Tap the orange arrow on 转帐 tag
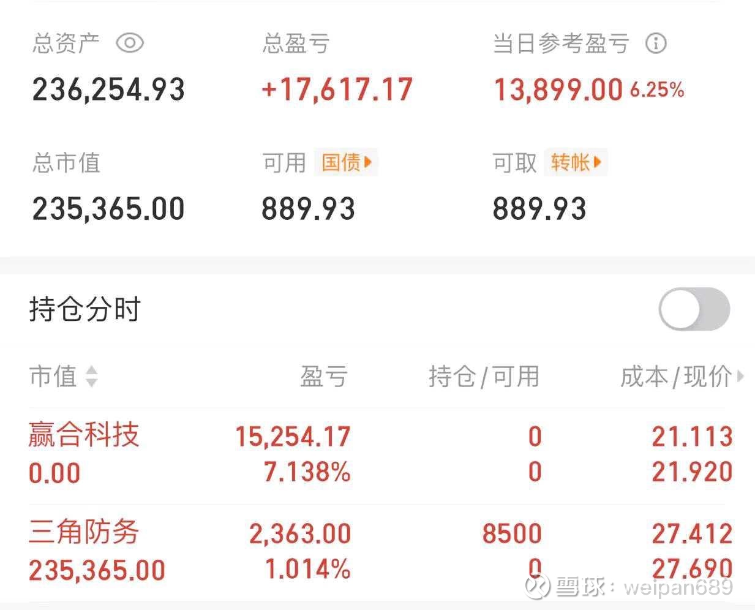The image size is (755, 610). click(x=598, y=162)
